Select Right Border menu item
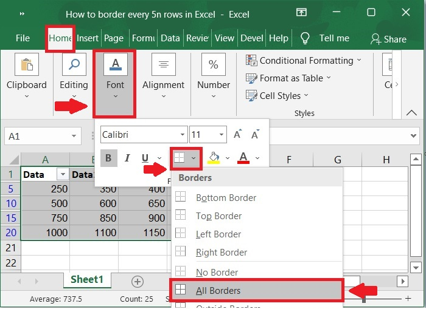The image size is (426, 309). [257, 252]
